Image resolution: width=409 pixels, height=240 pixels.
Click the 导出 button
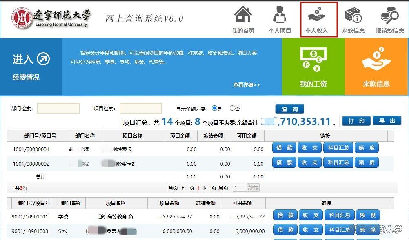pos(387,121)
